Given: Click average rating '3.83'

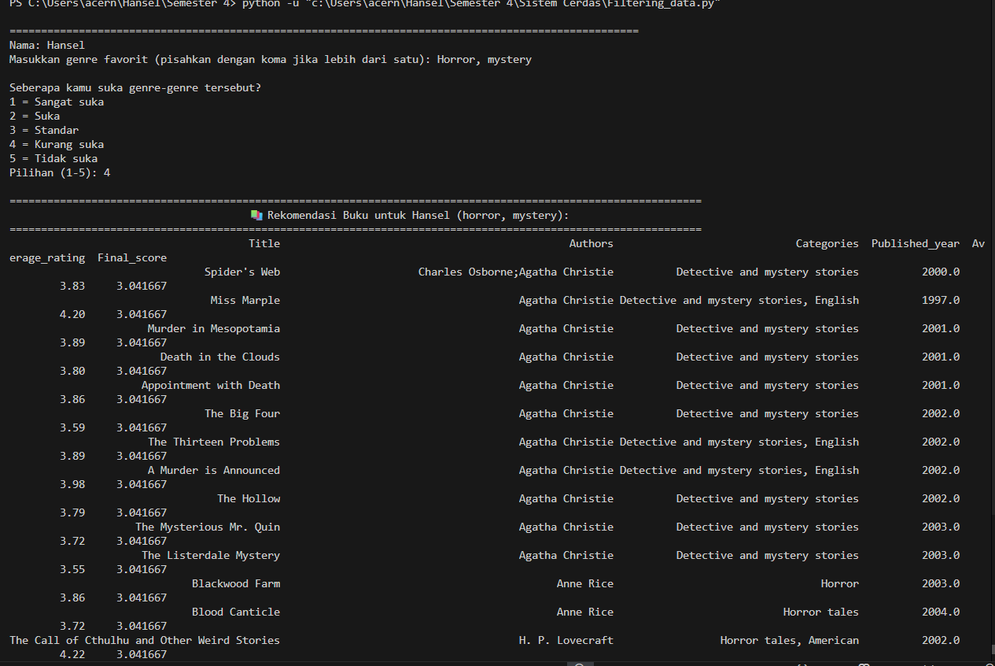Looking at the screenshot, I should coord(72,286).
